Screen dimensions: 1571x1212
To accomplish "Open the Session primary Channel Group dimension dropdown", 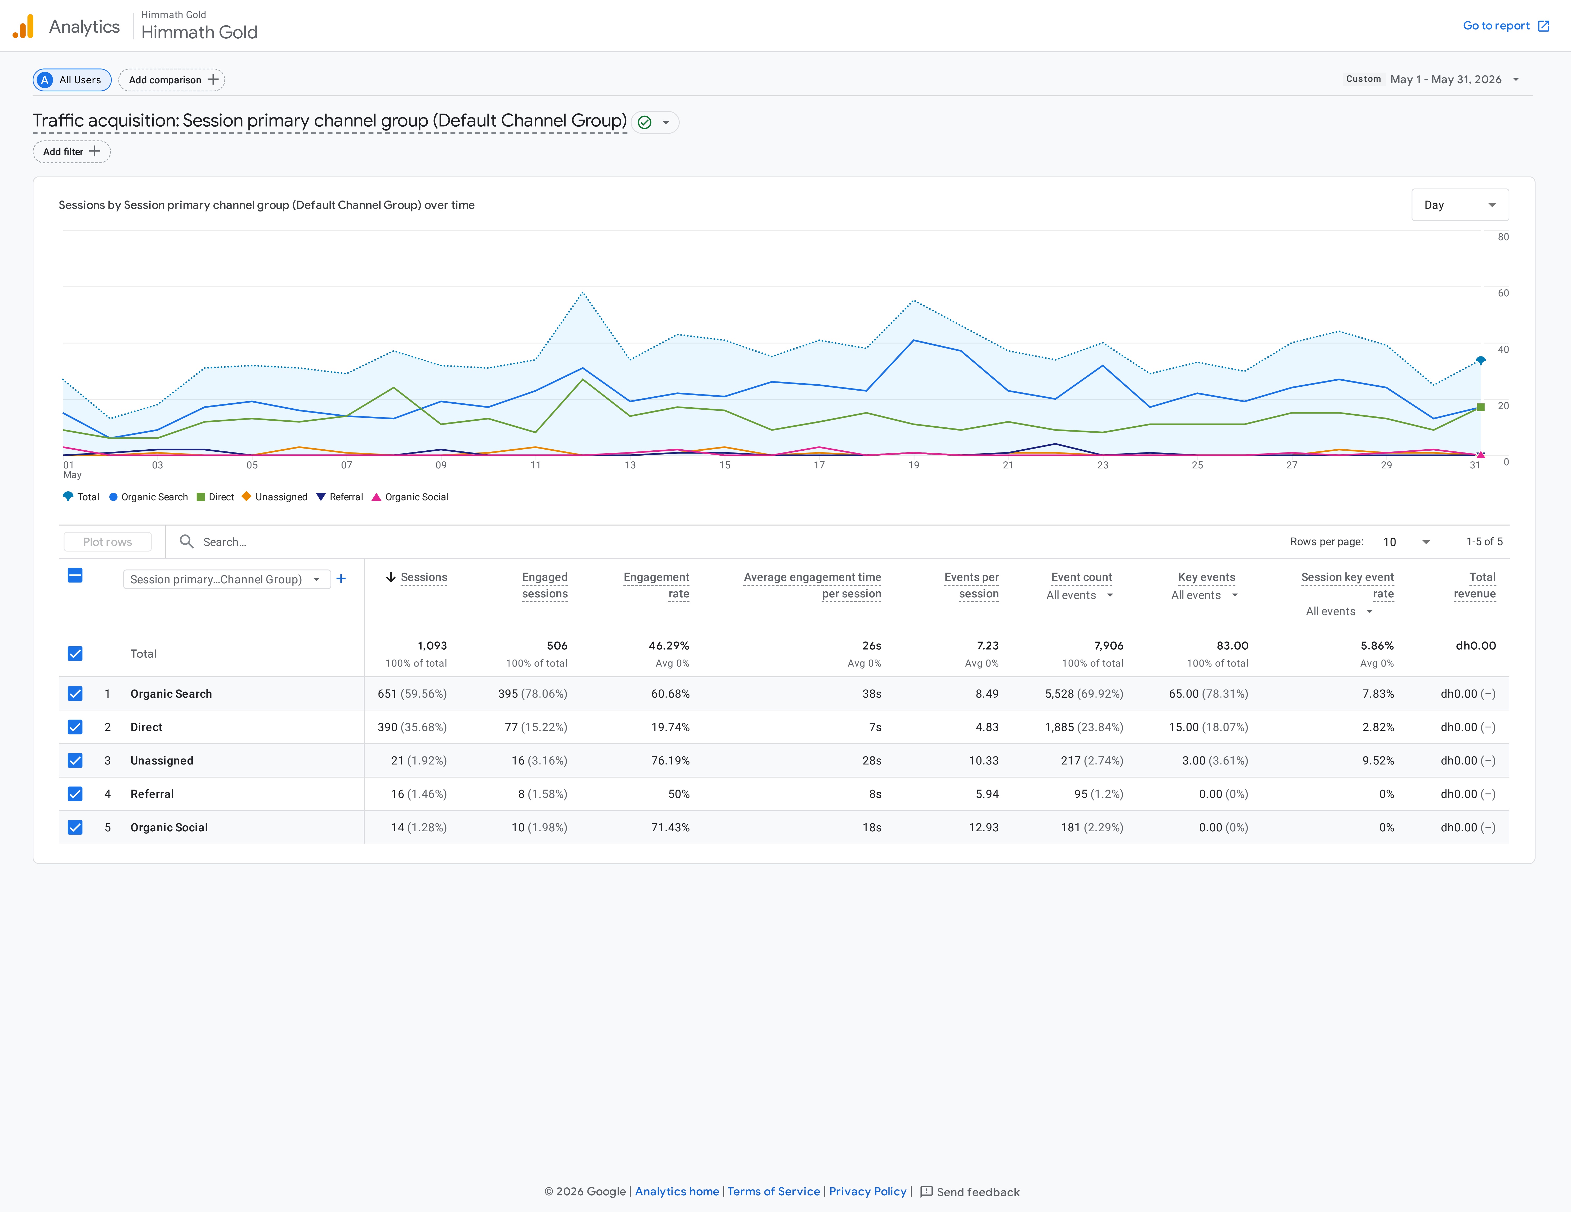I will click(x=227, y=579).
